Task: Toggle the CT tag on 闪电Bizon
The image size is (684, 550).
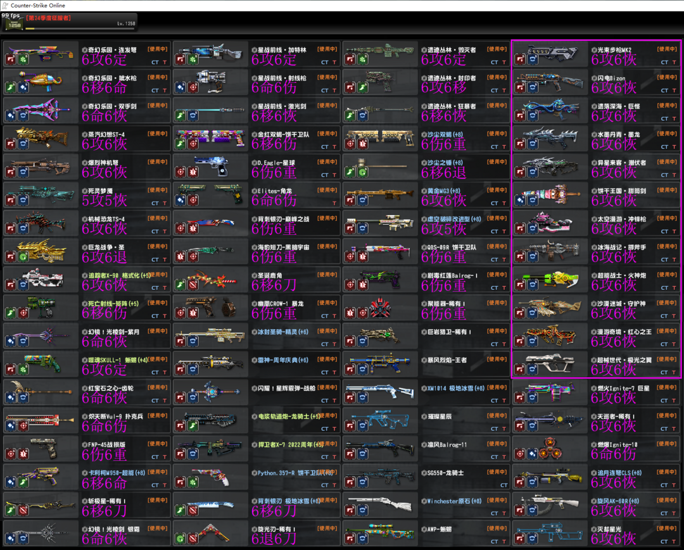Action: [x=664, y=91]
